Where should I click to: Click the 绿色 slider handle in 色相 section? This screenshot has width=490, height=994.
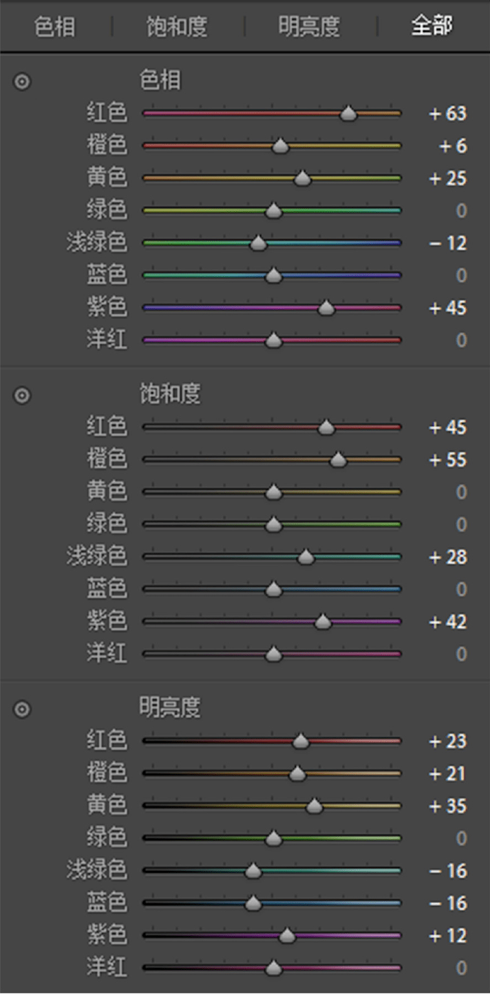point(273,210)
